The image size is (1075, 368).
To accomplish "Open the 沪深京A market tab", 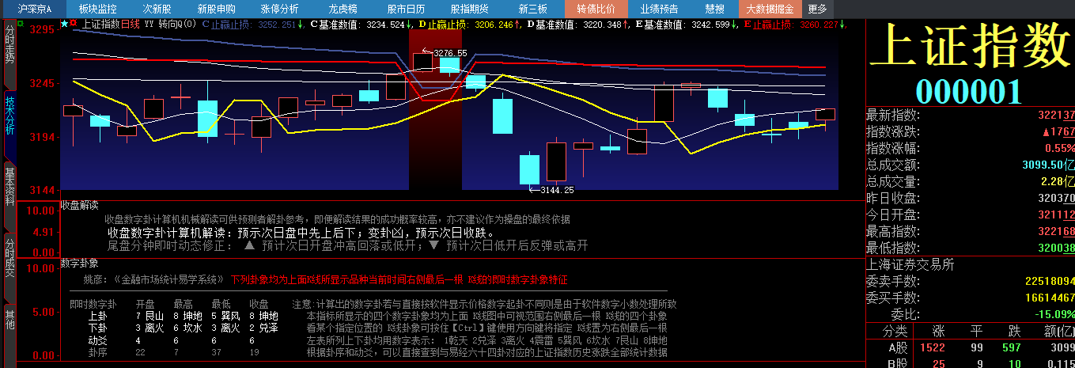I will click(x=35, y=9).
